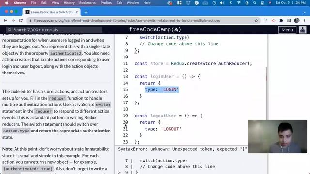Open the Window menu

[133, 3]
